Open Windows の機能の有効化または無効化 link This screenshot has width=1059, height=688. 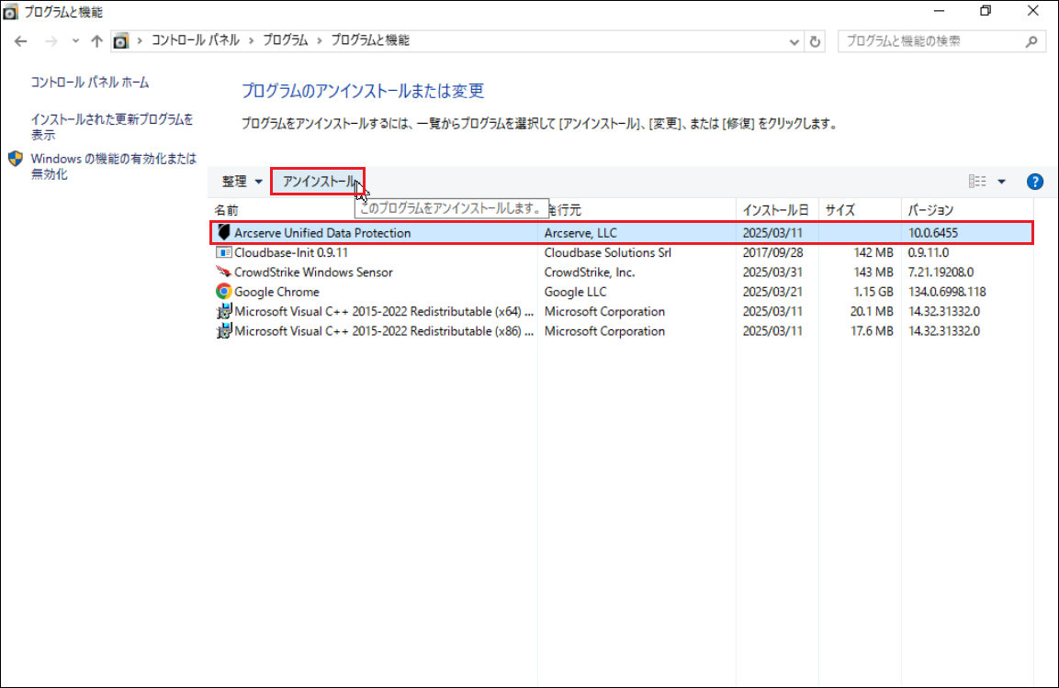click(x=114, y=166)
